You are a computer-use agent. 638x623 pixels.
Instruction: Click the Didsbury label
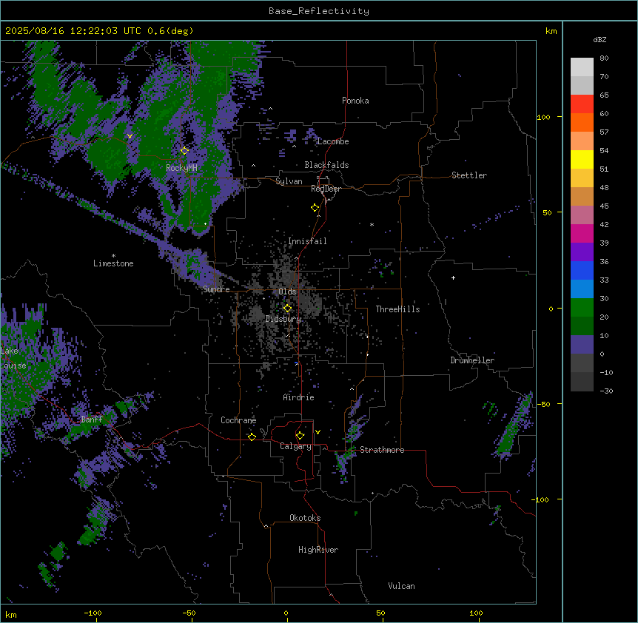(x=283, y=319)
